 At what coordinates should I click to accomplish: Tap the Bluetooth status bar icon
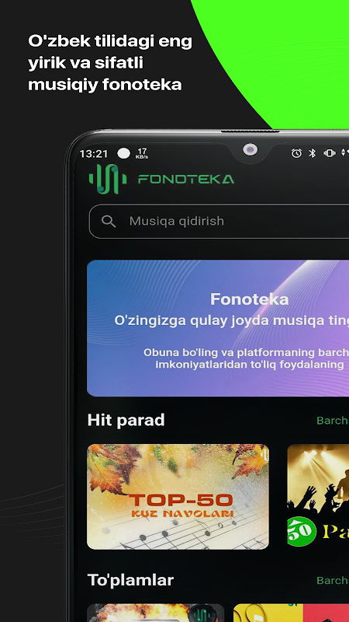pos(313,153)
